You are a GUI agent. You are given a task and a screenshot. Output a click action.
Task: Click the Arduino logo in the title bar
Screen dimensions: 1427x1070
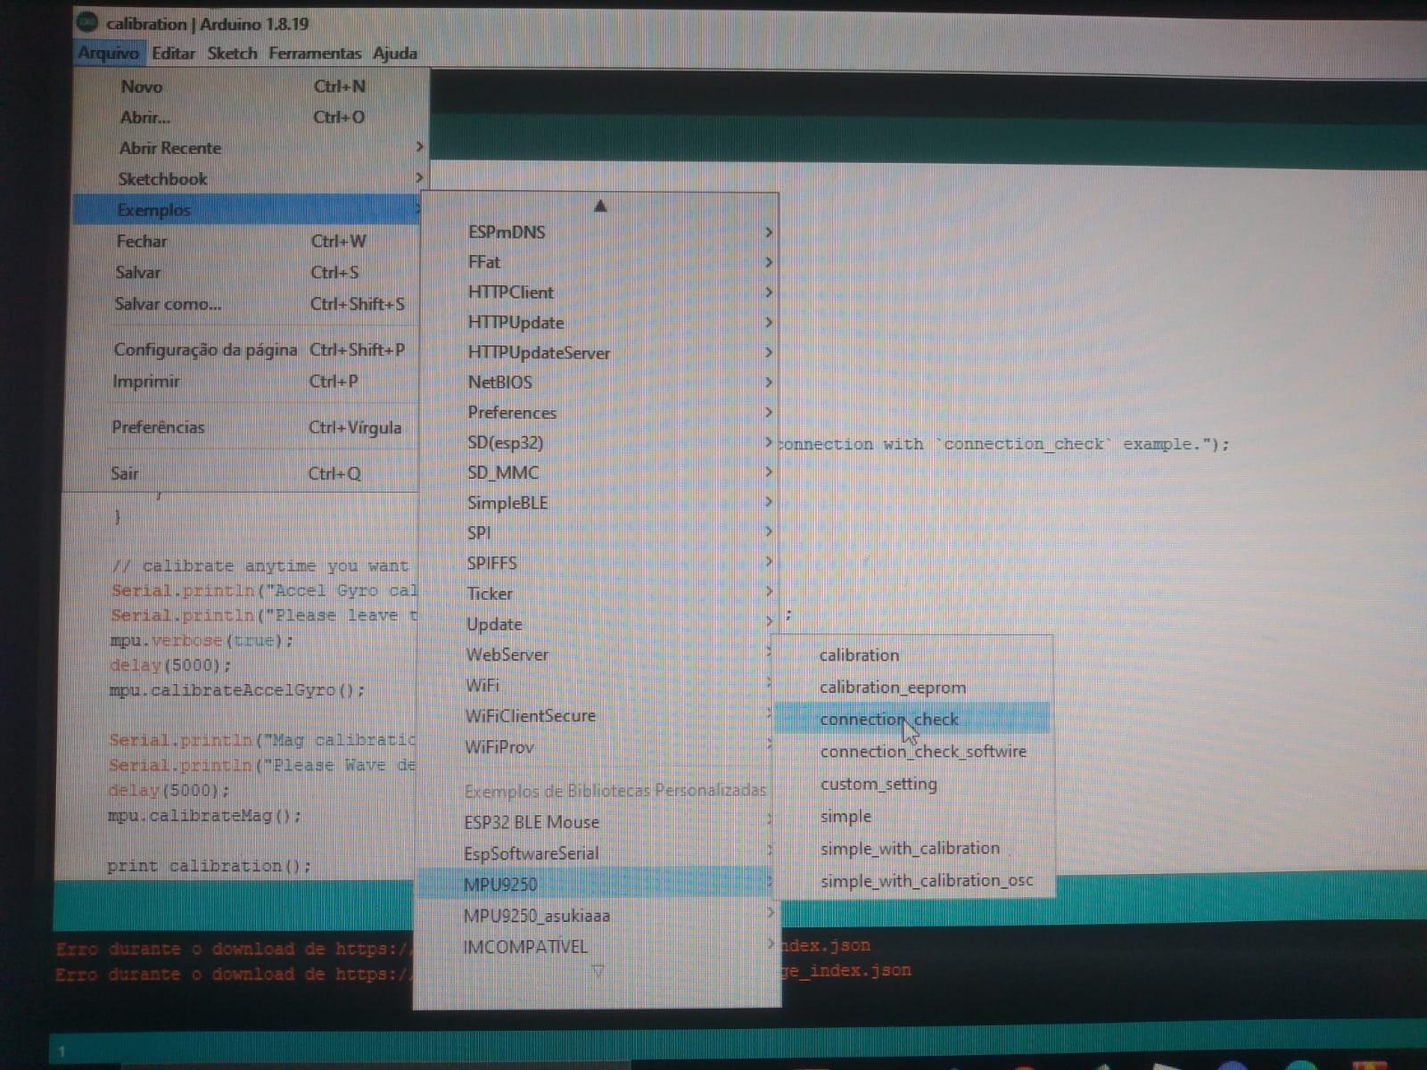pos(87,21)
